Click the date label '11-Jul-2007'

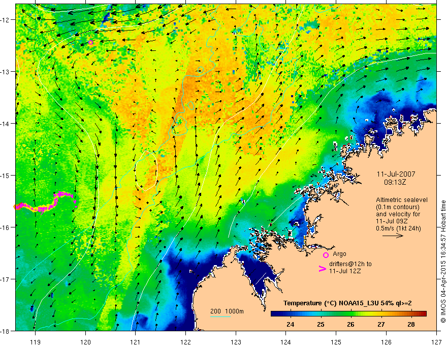[396, 174]
